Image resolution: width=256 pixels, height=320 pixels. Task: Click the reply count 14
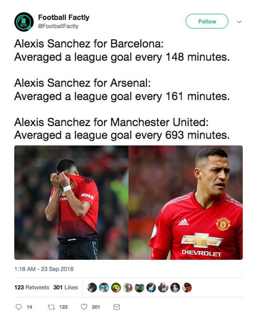[x=30, y=307]
